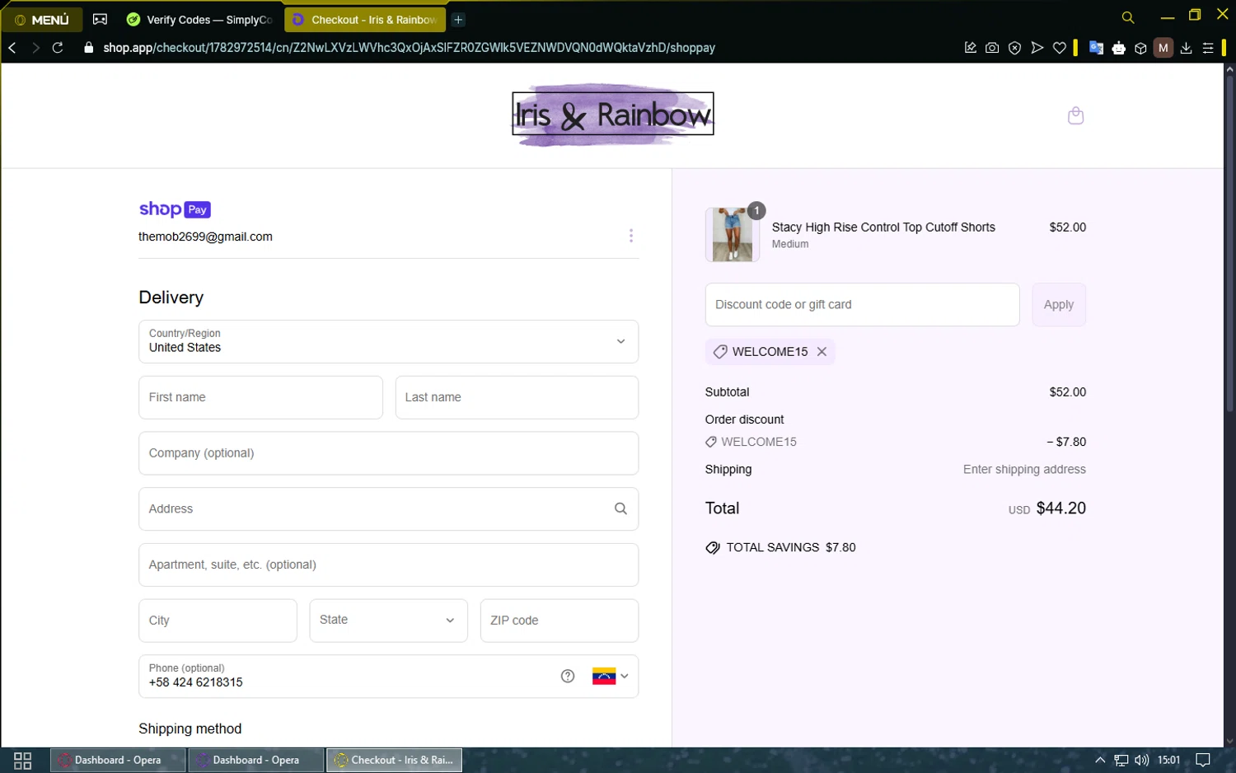
Task: Open the tab islands workspace icon
Action: [100, 19]
